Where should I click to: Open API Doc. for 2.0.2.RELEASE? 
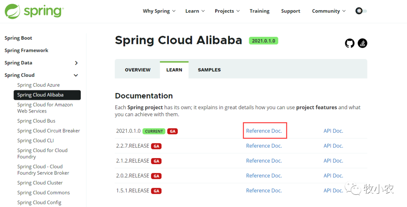point(333,176)
